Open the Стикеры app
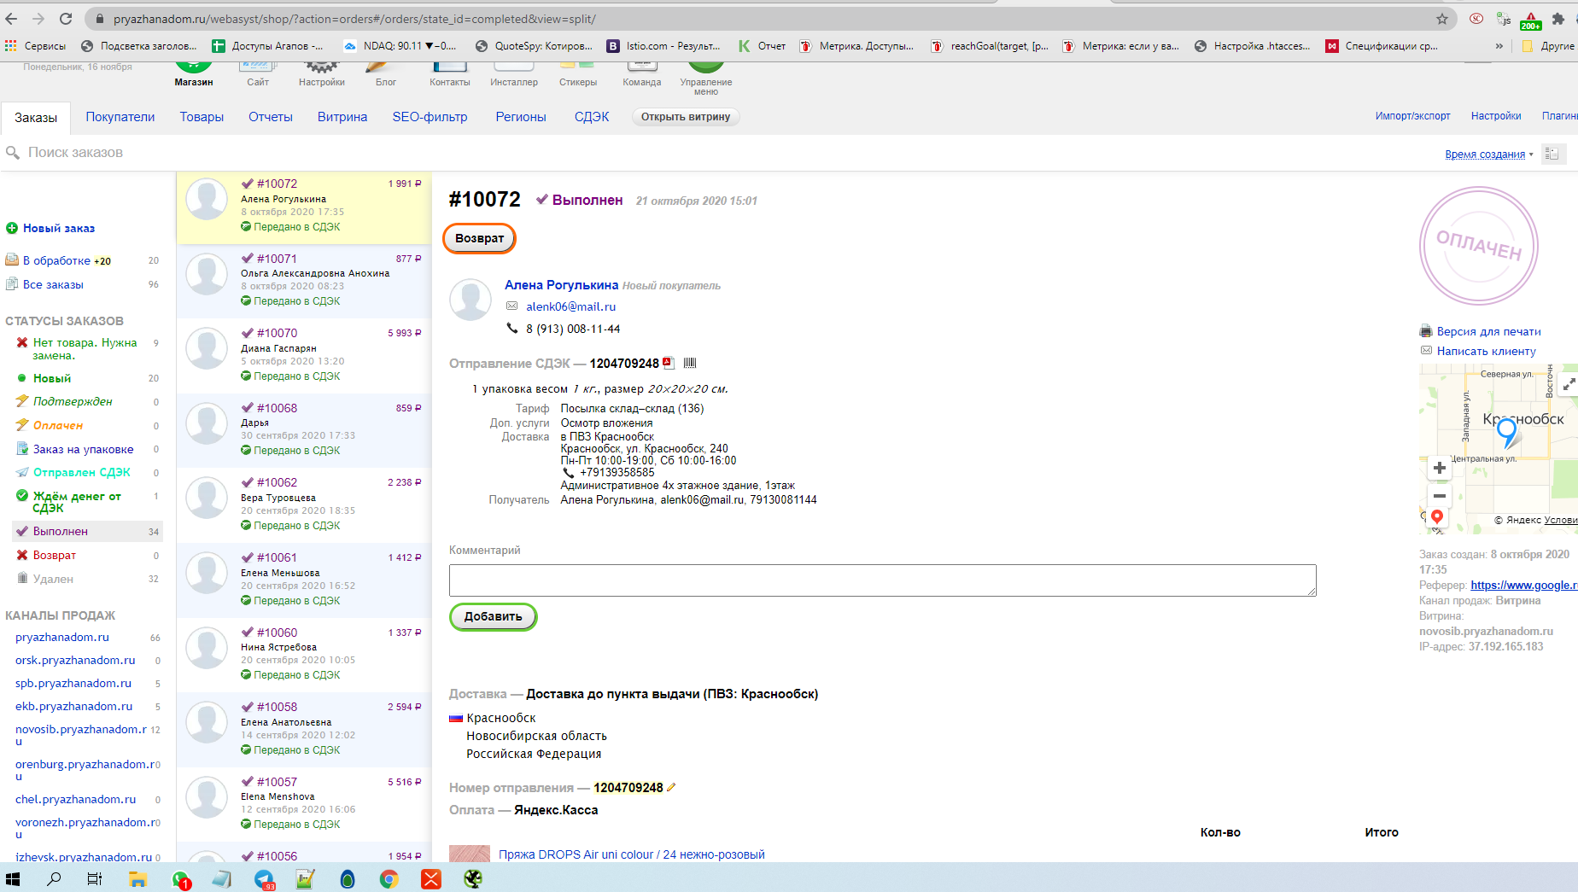Viewport: 1578px width, 892px height. (x=578, y=74)
